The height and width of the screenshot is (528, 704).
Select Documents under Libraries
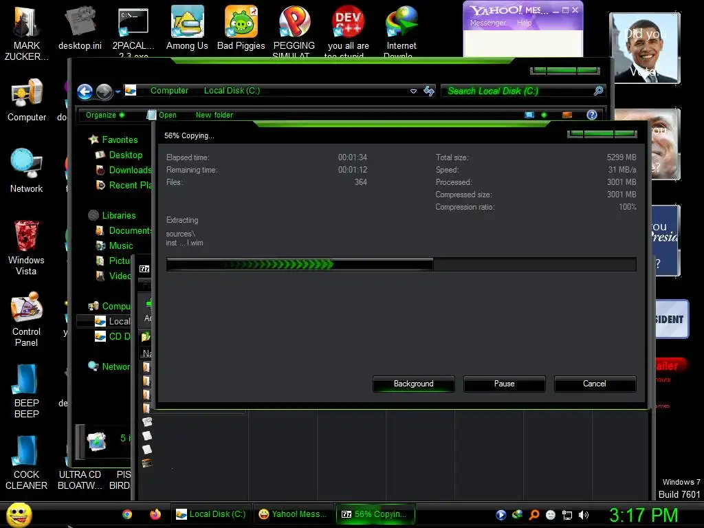[124, 230]
